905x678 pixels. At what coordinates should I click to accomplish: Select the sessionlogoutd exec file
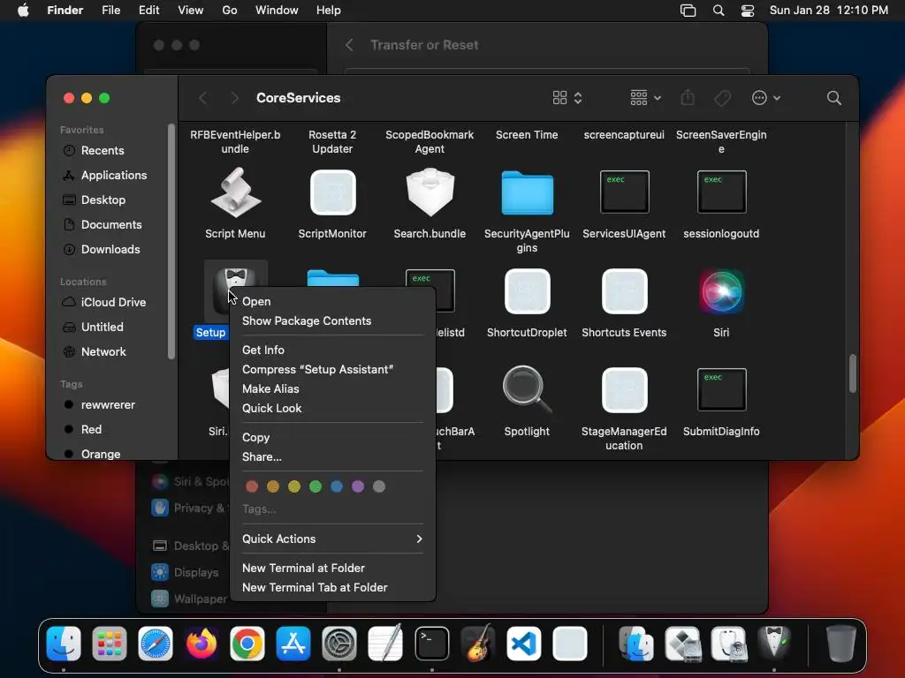point(721,192)
